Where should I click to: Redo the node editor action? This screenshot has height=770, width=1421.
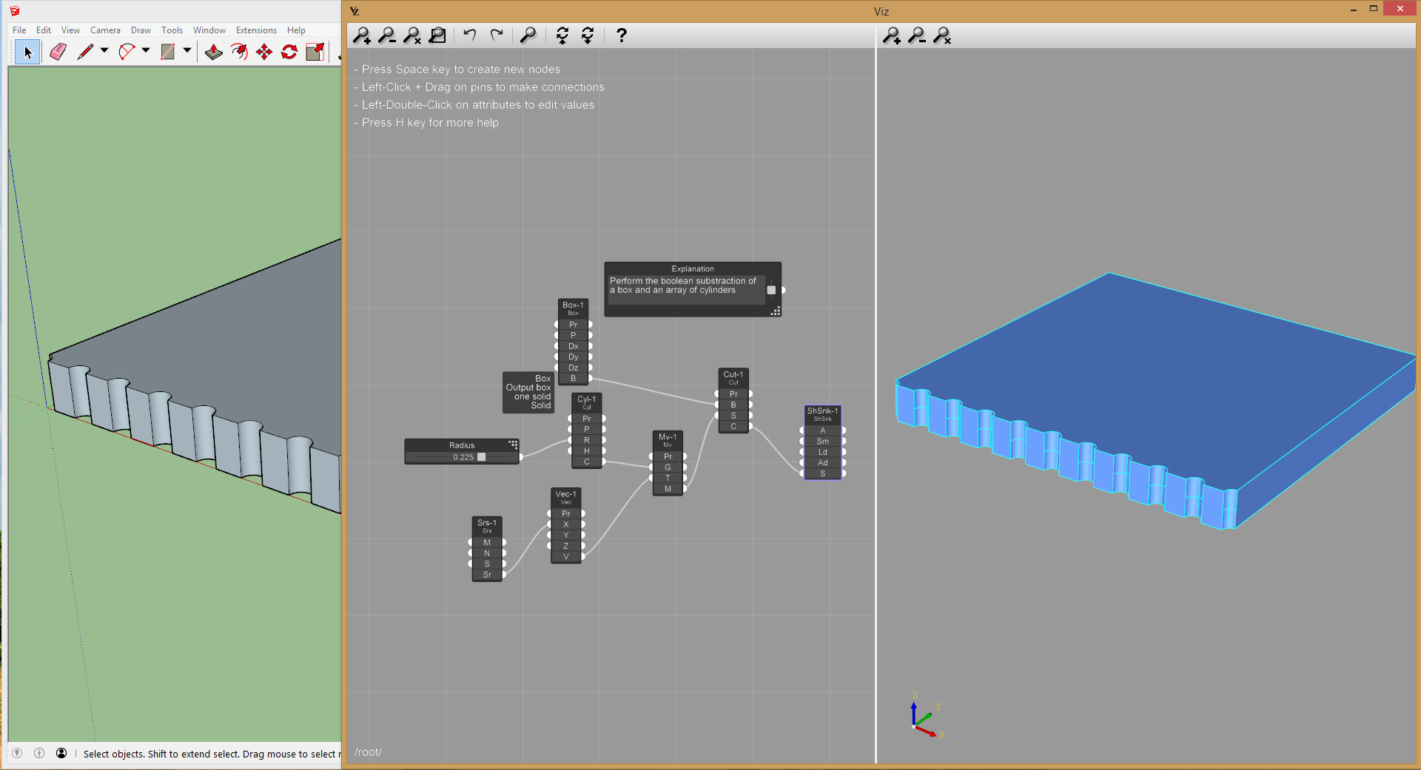(497, 35)
